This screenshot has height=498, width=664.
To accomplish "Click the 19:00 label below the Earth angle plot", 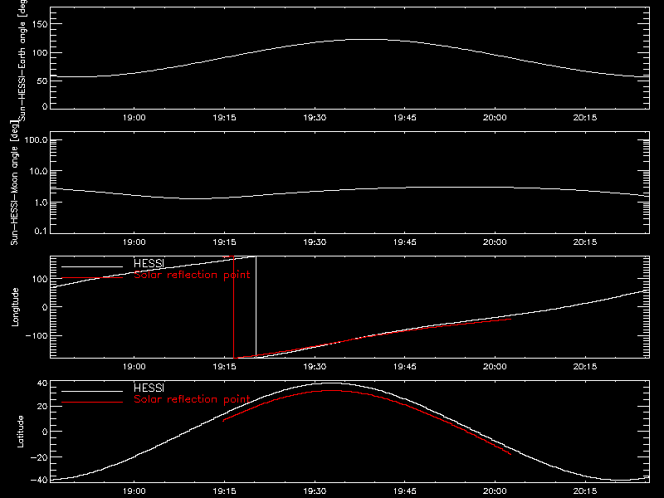I will point(134,118).
